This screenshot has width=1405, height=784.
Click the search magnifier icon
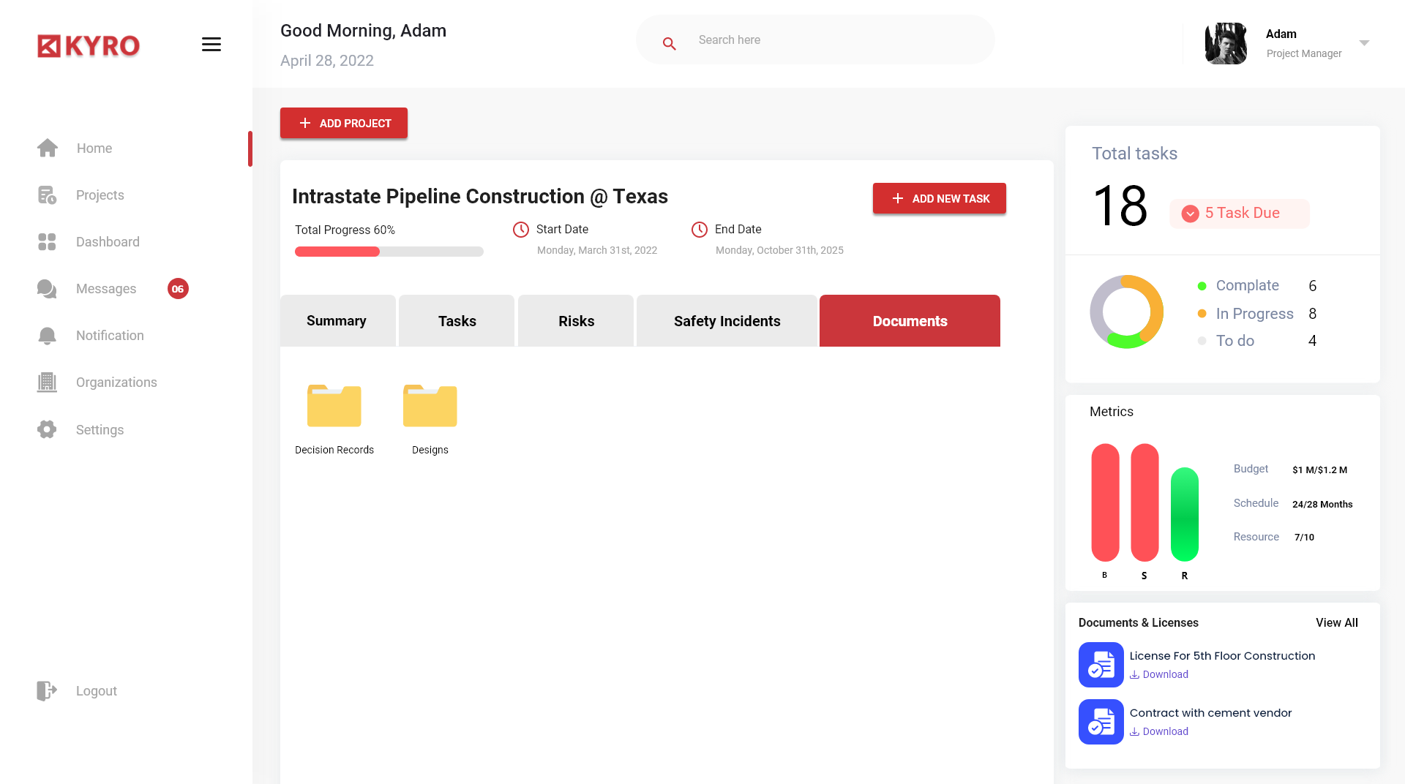669,44
